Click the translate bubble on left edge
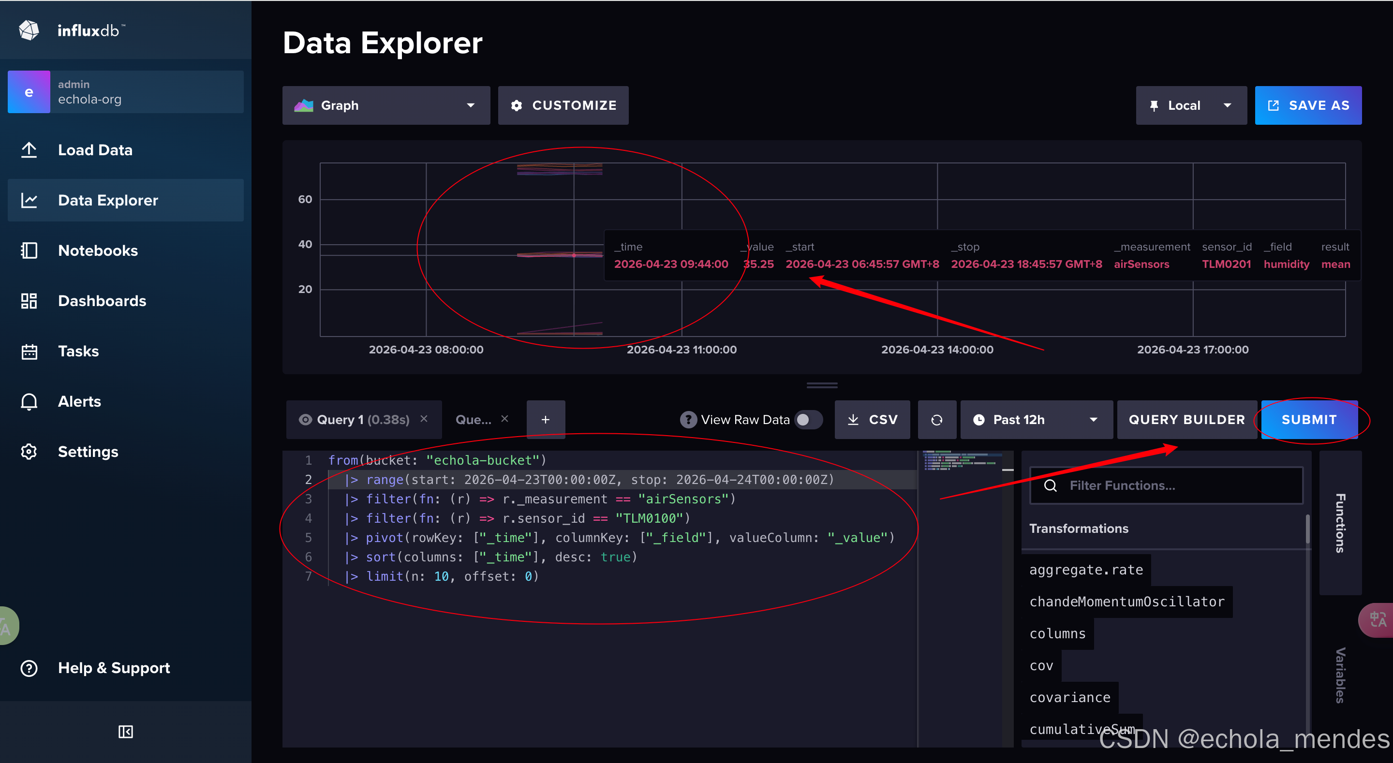Screen dimensions: 1393x763 tap(9, 626)
